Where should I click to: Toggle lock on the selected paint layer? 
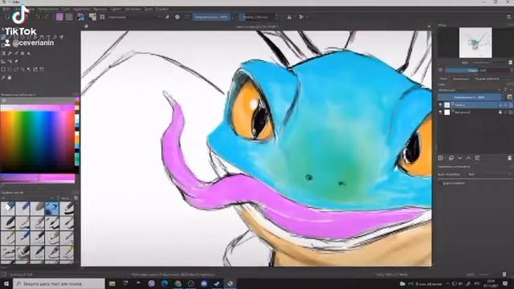(500, 105)
